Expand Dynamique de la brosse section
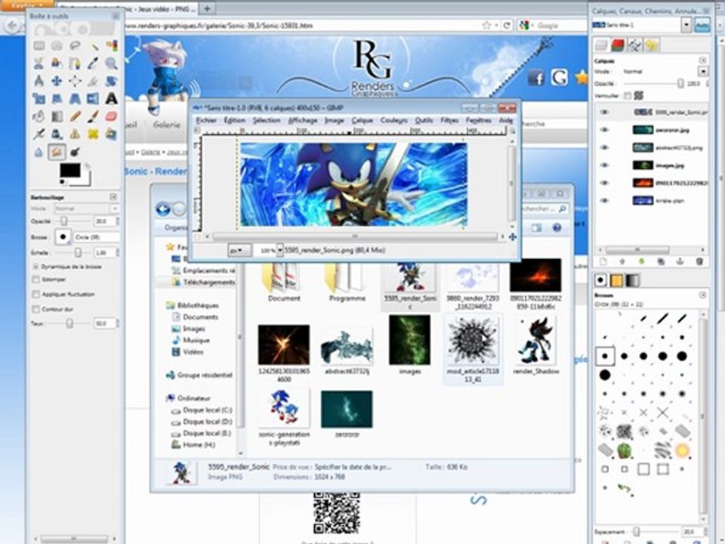Viewport: 725px width, 544px height. (x=35, y=267)
